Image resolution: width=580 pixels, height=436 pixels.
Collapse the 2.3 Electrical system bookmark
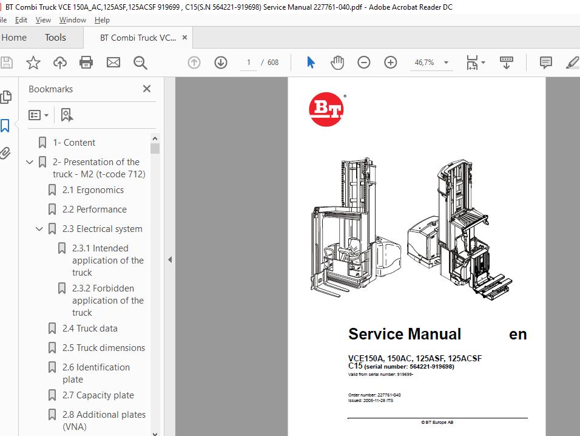click(39, 229)
